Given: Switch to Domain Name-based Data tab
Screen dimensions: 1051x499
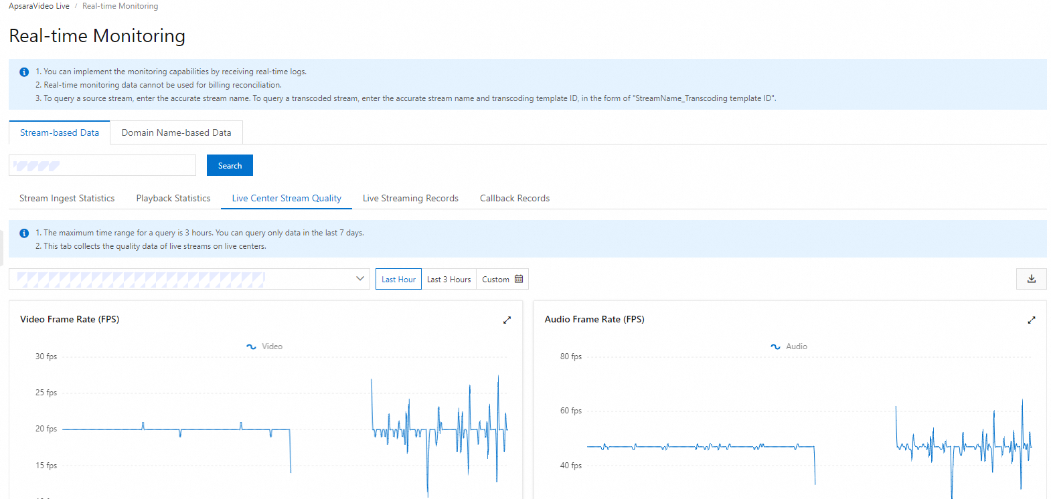Looking at the screenshot, I should tap(177, 132).
